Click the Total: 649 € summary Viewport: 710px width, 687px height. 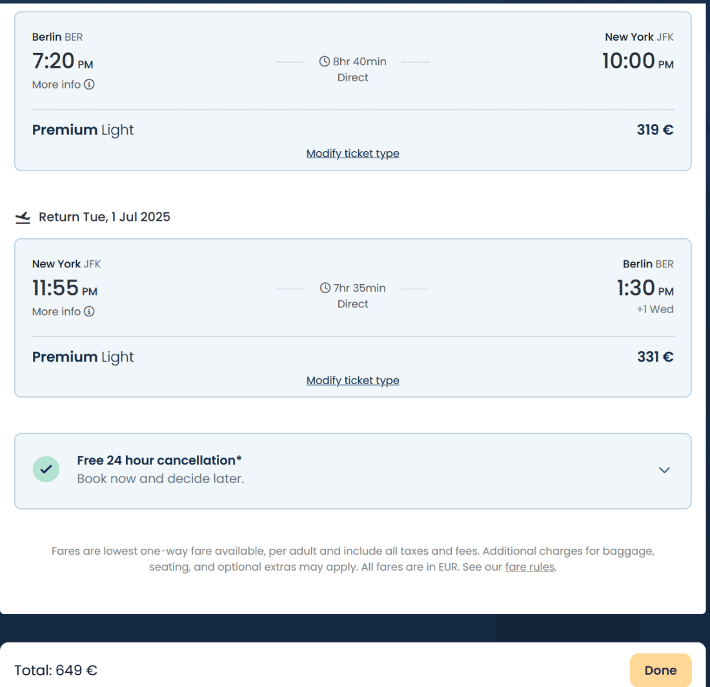pos(56,670)
